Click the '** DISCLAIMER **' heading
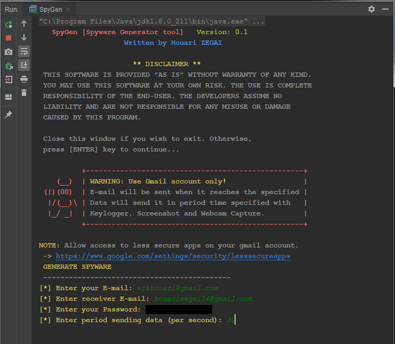 pos(167,64)
